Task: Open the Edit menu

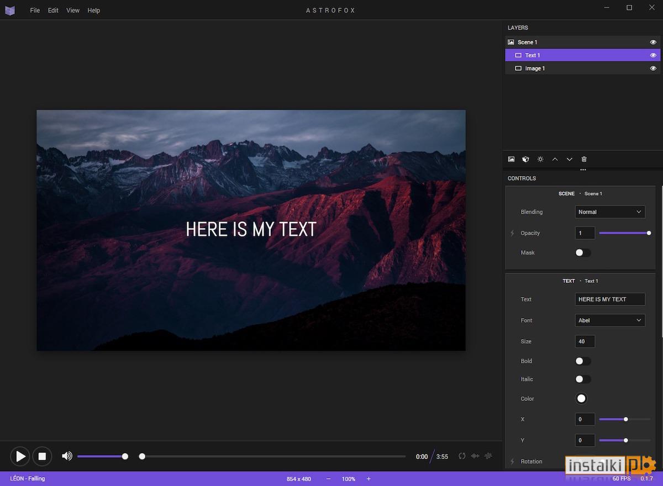Action: [53, 10]
